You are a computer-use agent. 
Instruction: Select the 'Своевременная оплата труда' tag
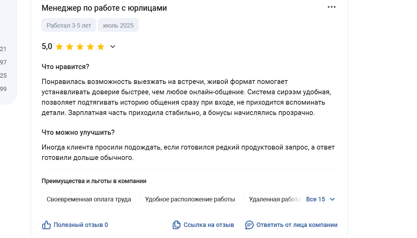(89, 199)
